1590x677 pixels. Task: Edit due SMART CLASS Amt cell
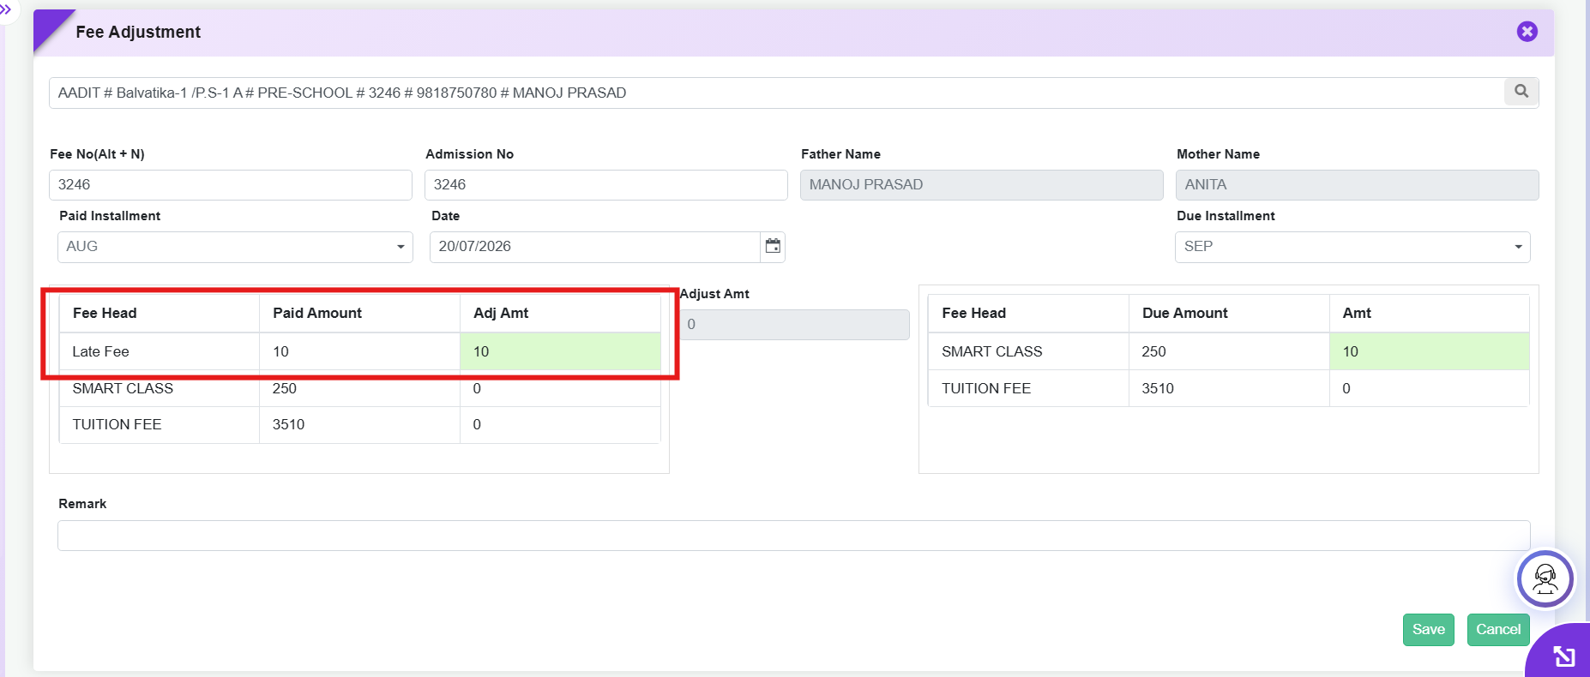(x=1430, y=351)
